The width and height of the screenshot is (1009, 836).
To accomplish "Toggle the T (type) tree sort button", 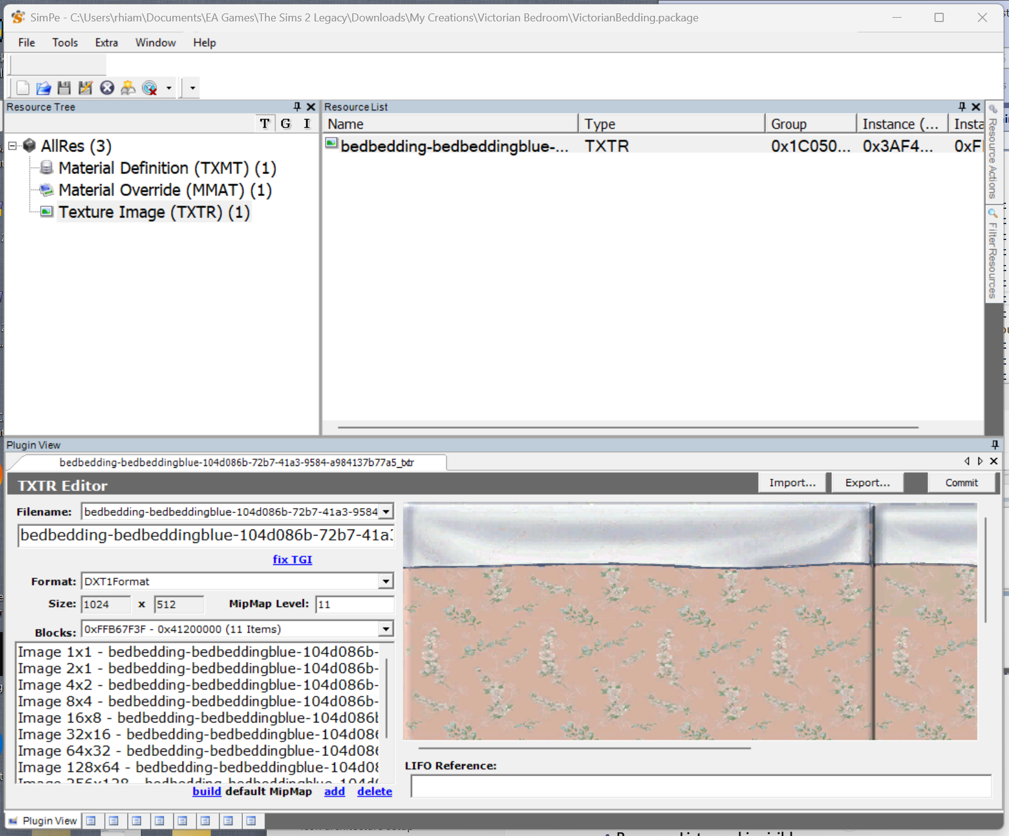I will 264,124.
